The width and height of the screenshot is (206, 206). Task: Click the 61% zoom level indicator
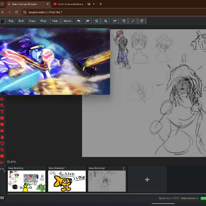pyautogui.click(x=12, y=162)
